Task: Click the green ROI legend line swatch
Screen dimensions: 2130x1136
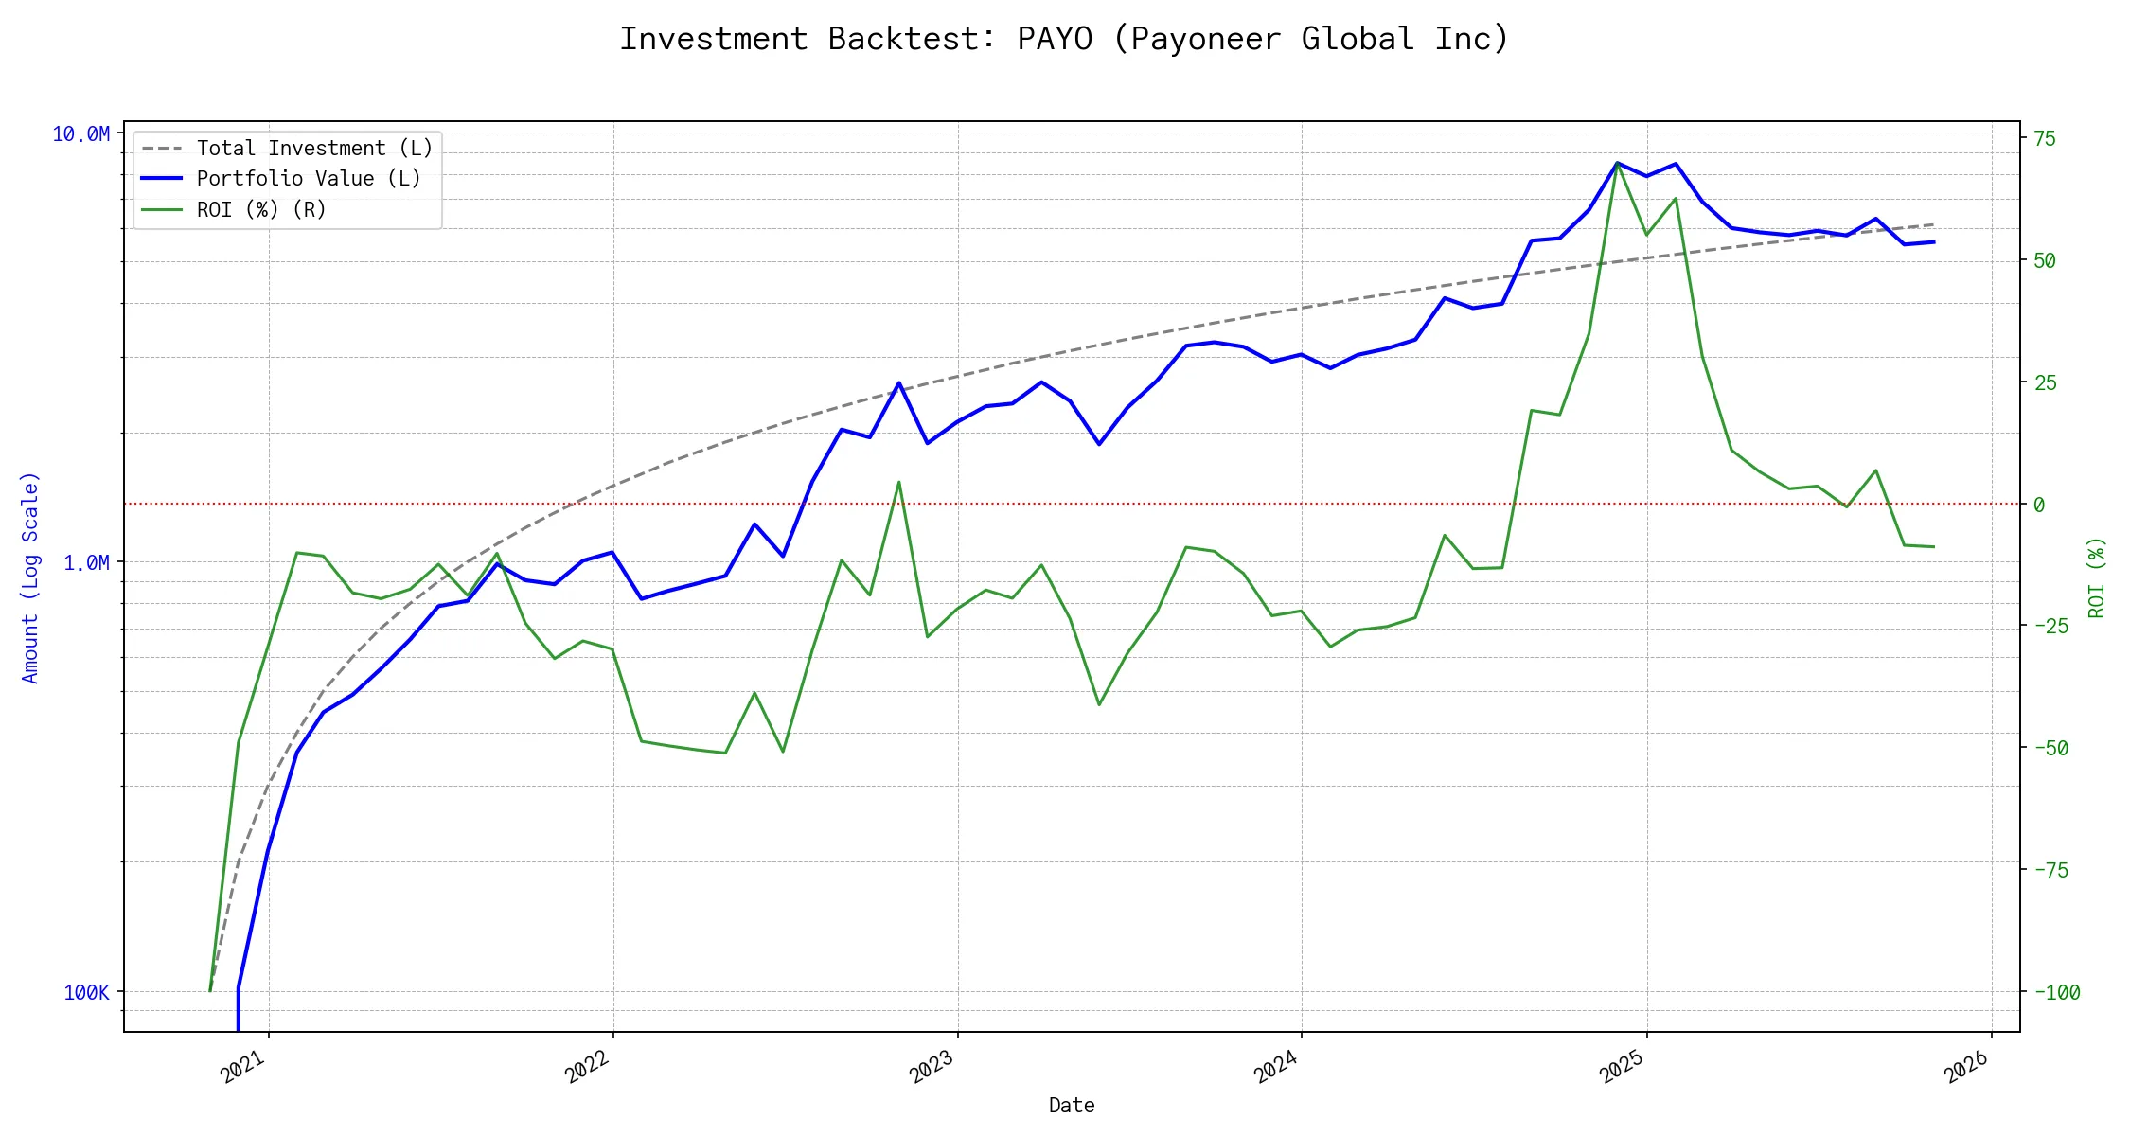Action: tap(162, 210)
